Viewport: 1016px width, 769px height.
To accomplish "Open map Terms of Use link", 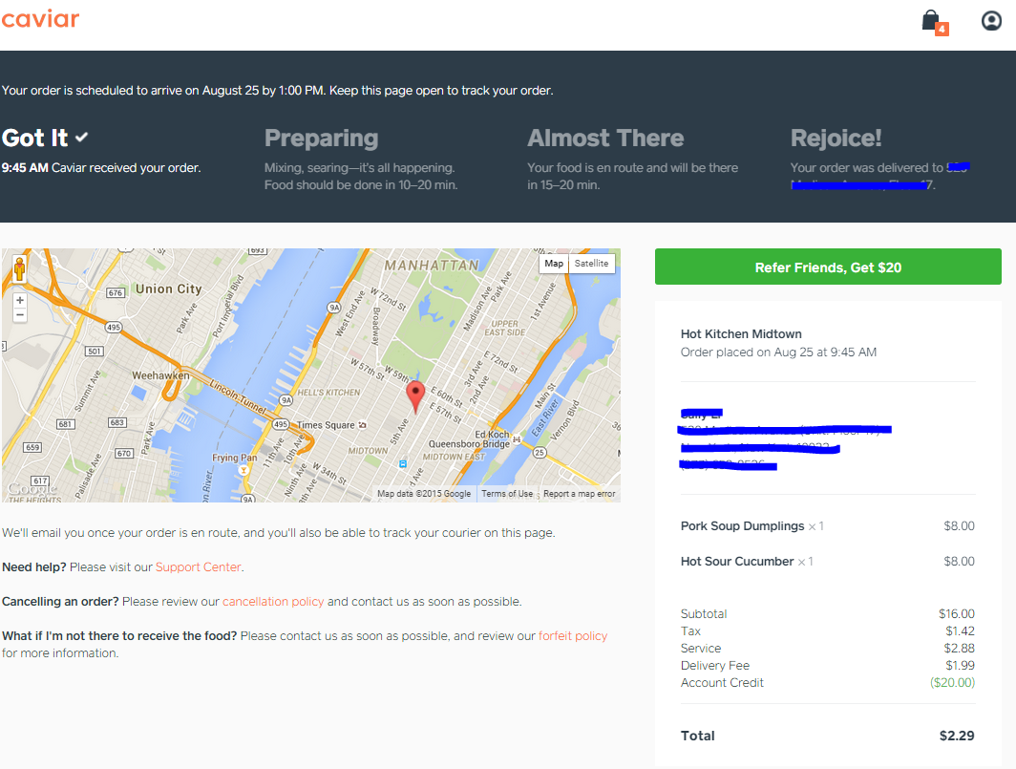I will point(507,494).
